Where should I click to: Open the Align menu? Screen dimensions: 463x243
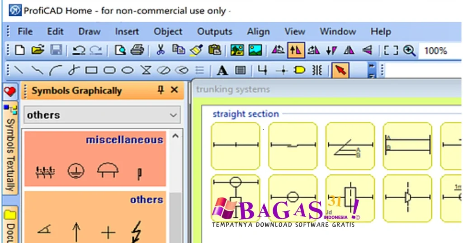[x=258, y=32]
